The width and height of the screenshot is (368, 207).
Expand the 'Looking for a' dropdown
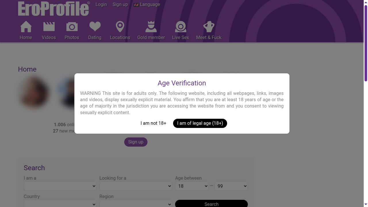point(135,186)
